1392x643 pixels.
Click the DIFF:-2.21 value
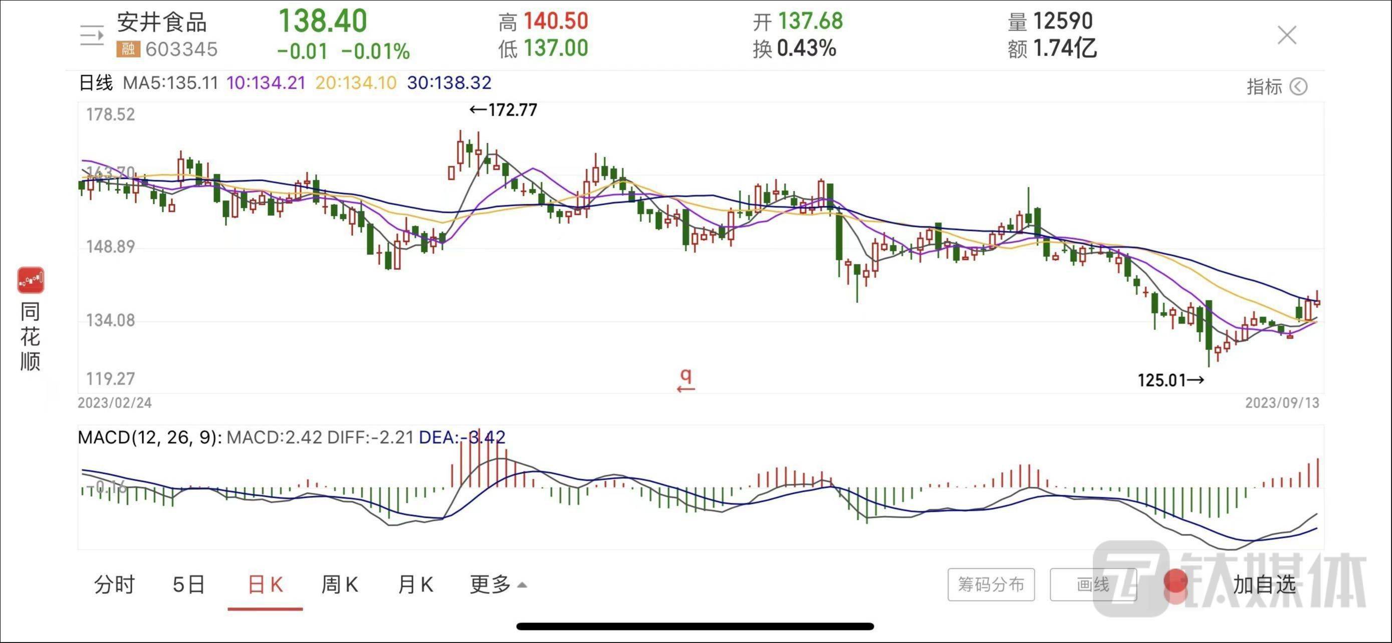pos(370,437)
